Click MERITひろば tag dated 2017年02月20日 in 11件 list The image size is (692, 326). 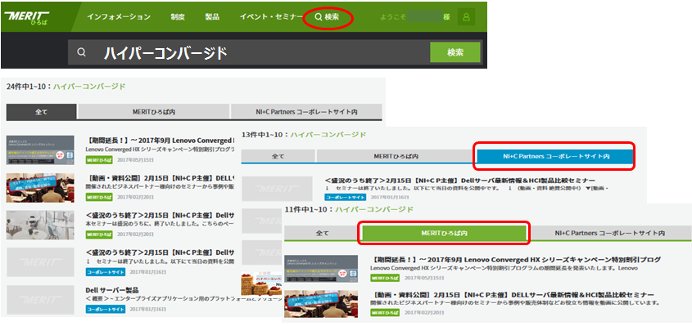(385, 313)
